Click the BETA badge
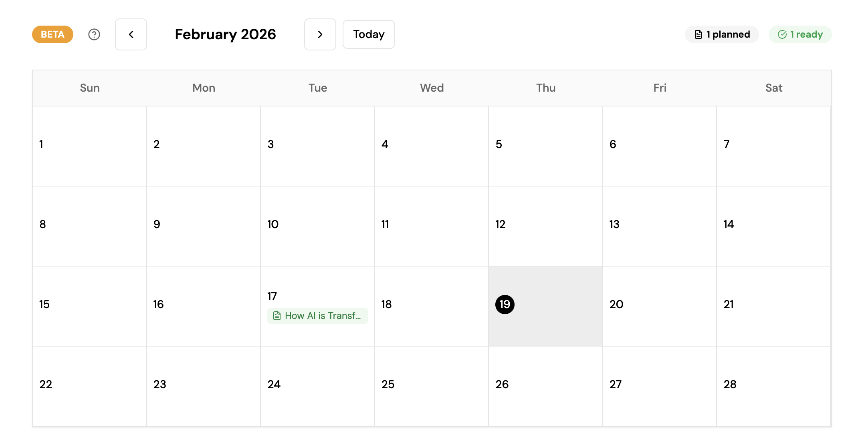 [x=52, y=34]
